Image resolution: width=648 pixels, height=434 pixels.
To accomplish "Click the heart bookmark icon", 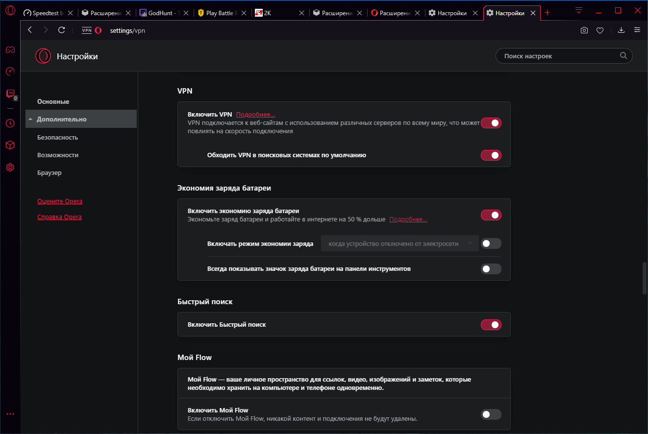I will pyautogui.click(x=599, y=30).
